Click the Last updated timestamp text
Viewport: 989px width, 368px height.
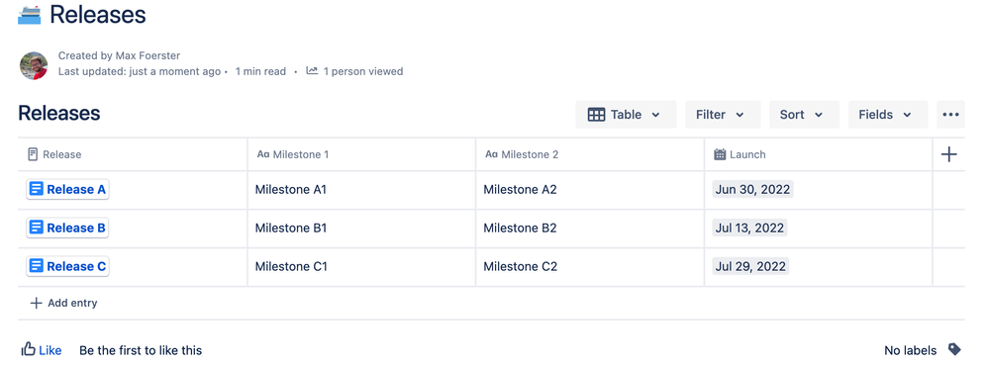(140, 71)
